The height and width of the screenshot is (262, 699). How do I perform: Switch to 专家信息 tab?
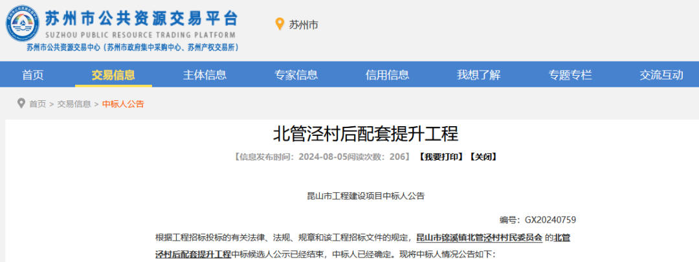[x=296, y=74]
